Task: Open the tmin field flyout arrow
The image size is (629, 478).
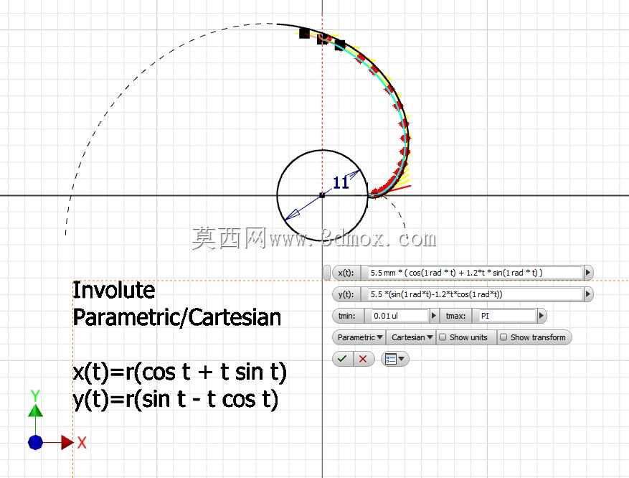Action: click(434, 316)
